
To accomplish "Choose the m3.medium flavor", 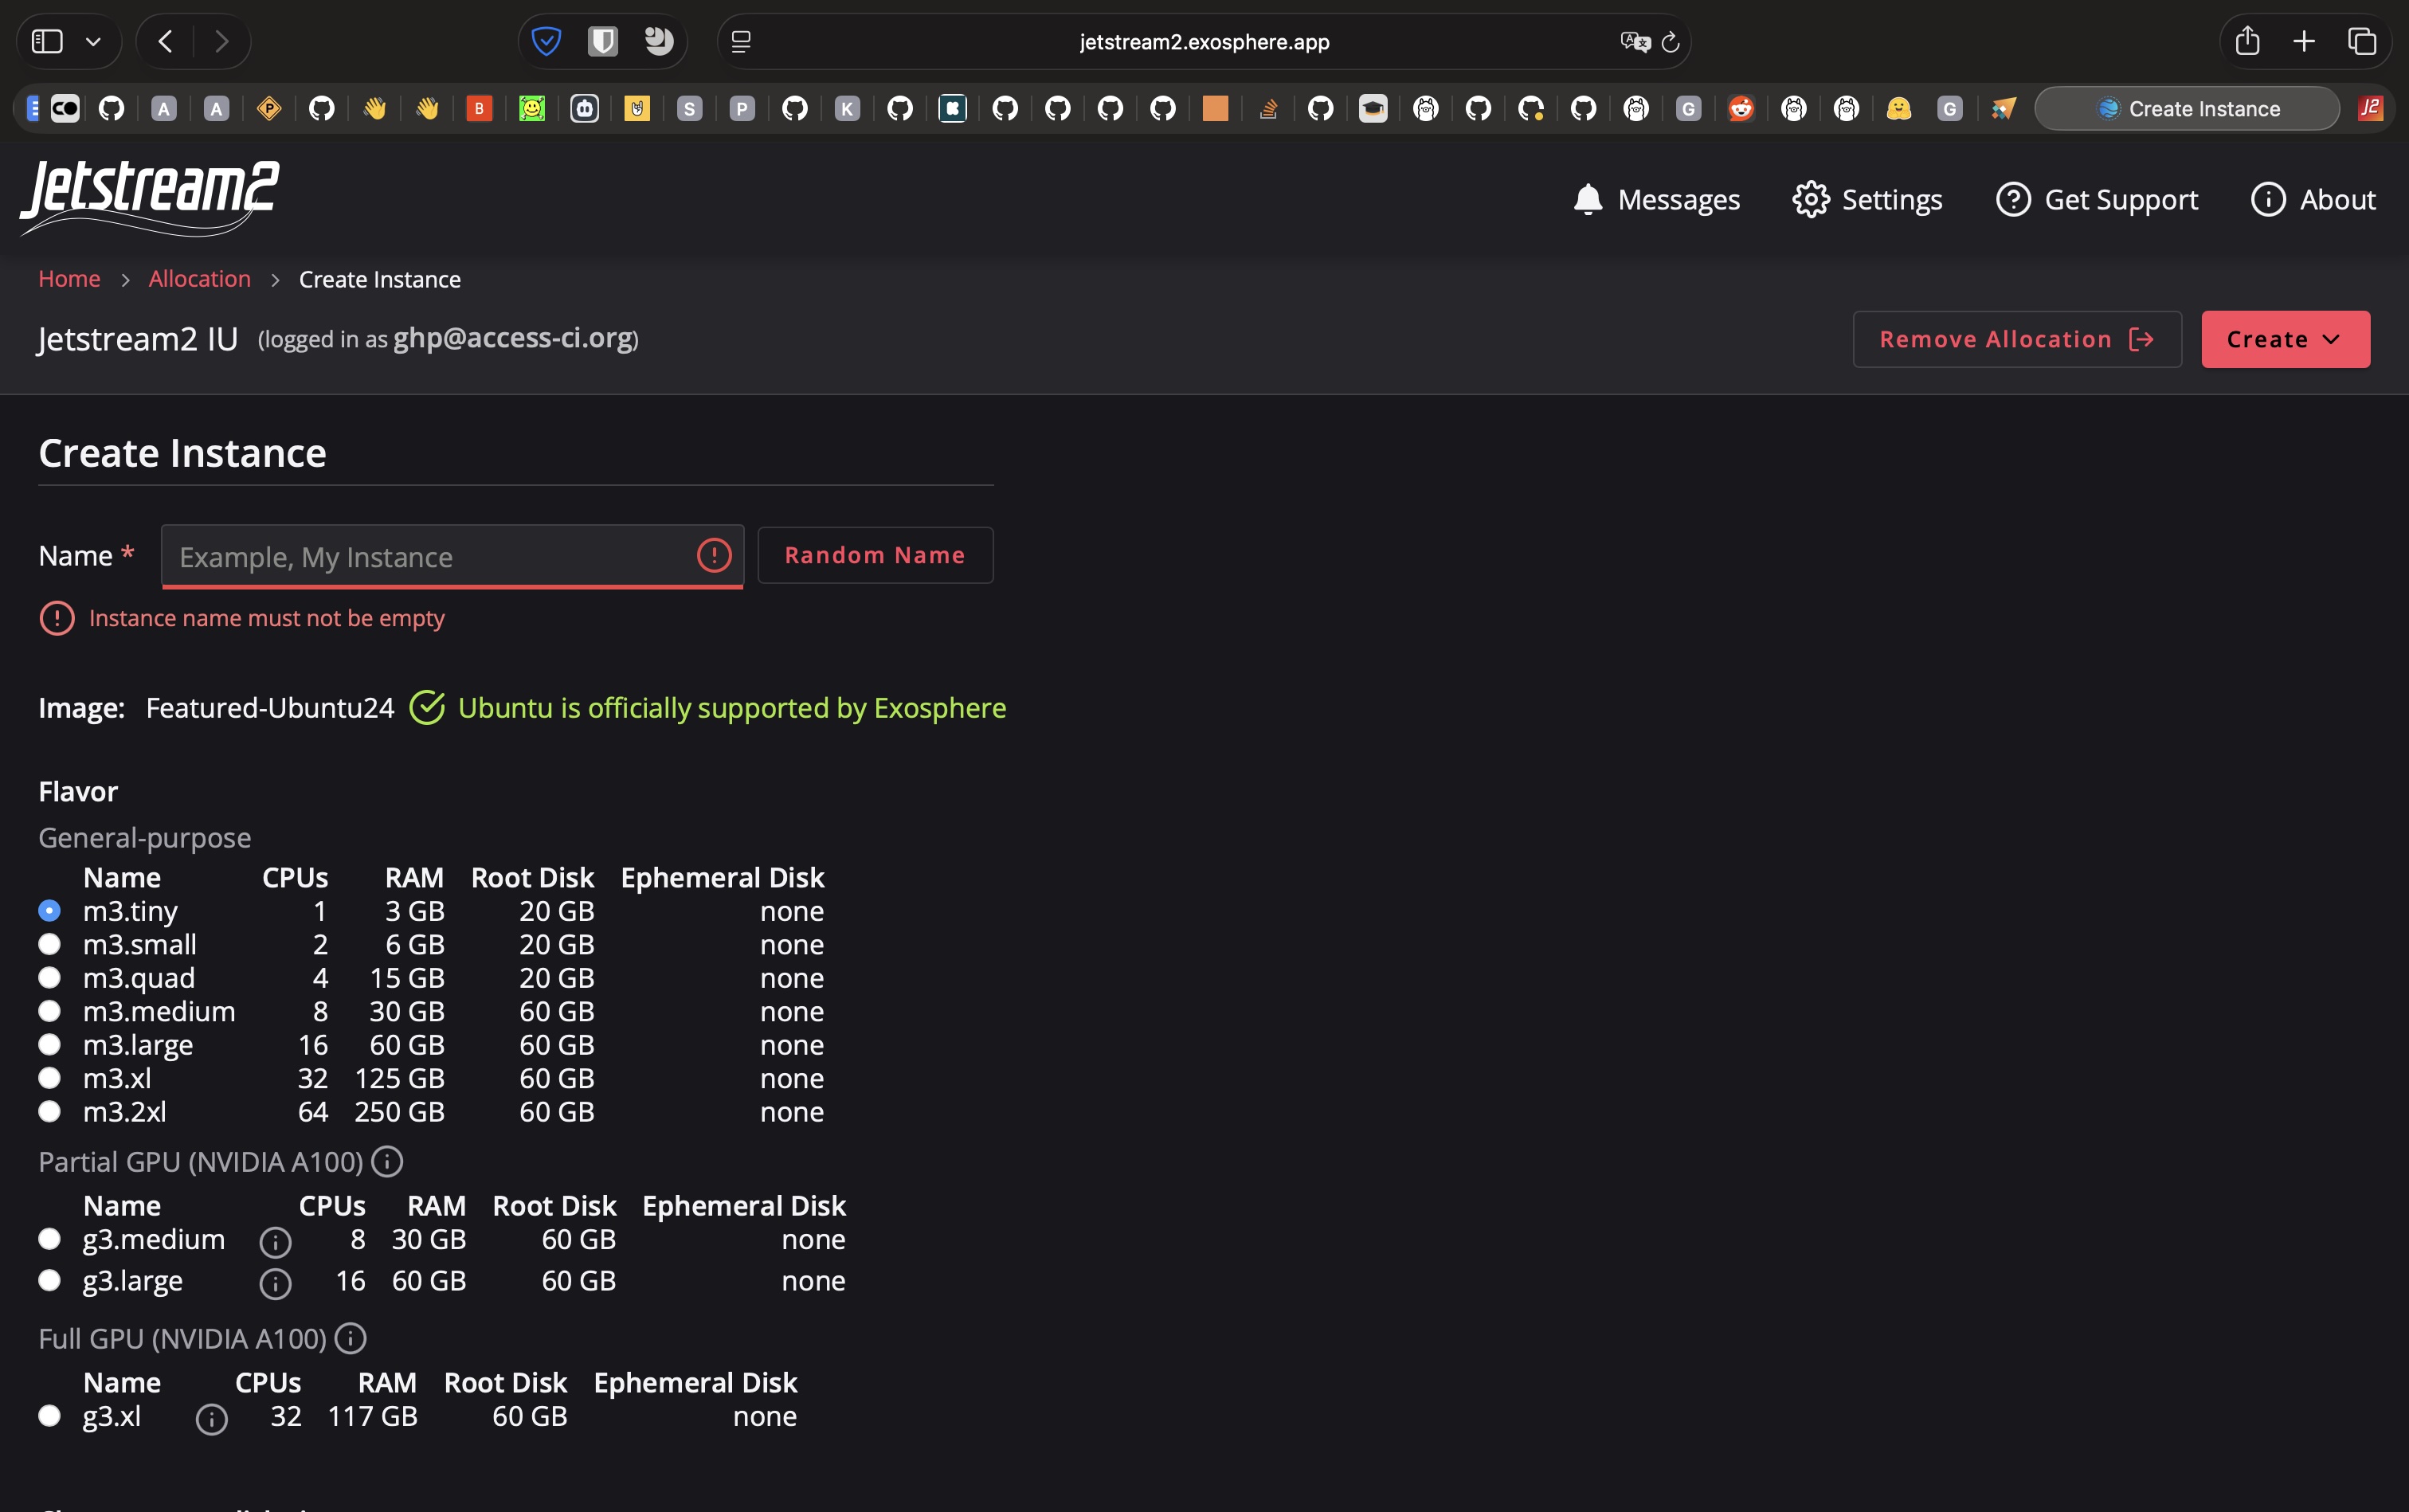I will point(49,1011).
